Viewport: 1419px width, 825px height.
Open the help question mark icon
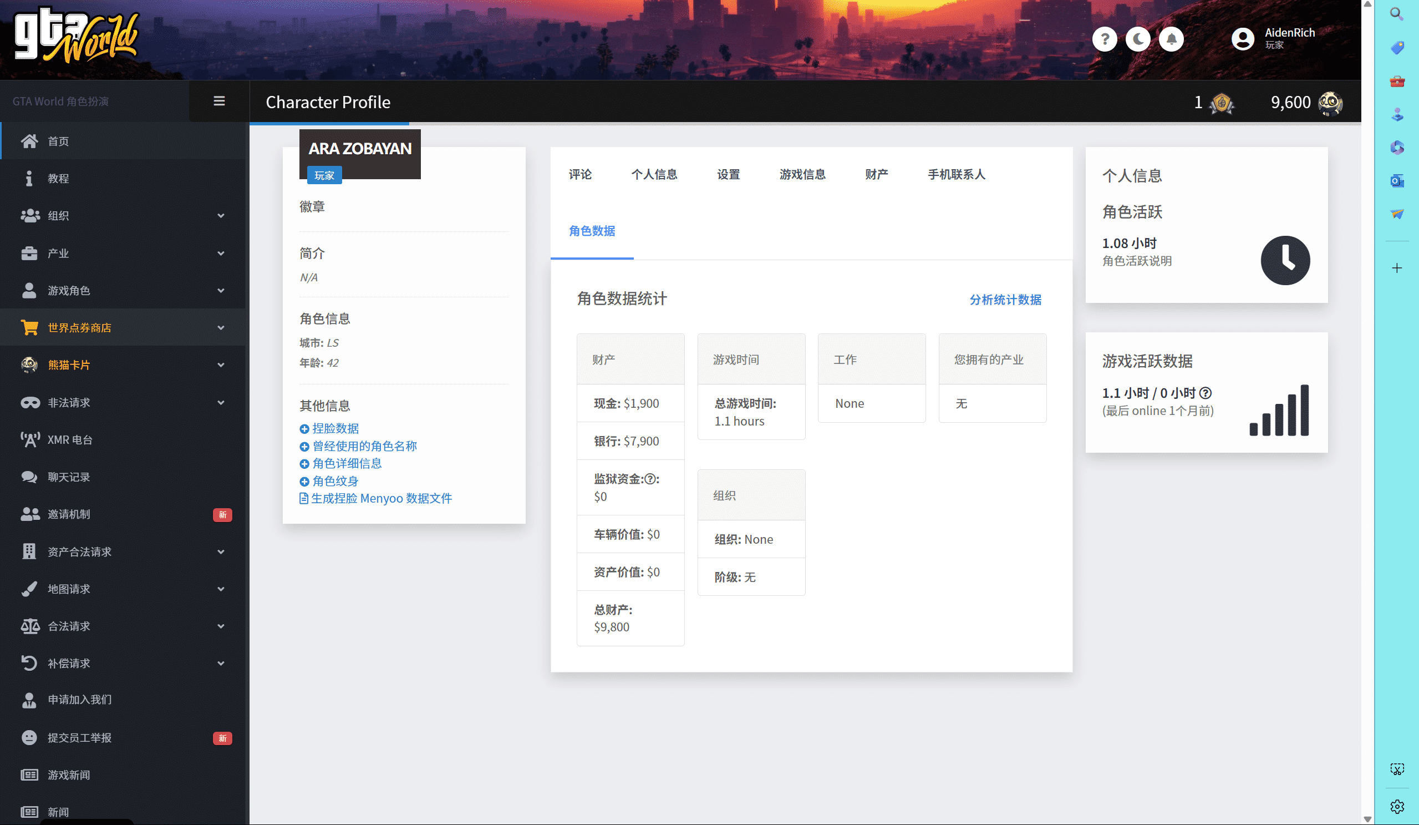pos(1104,39)
